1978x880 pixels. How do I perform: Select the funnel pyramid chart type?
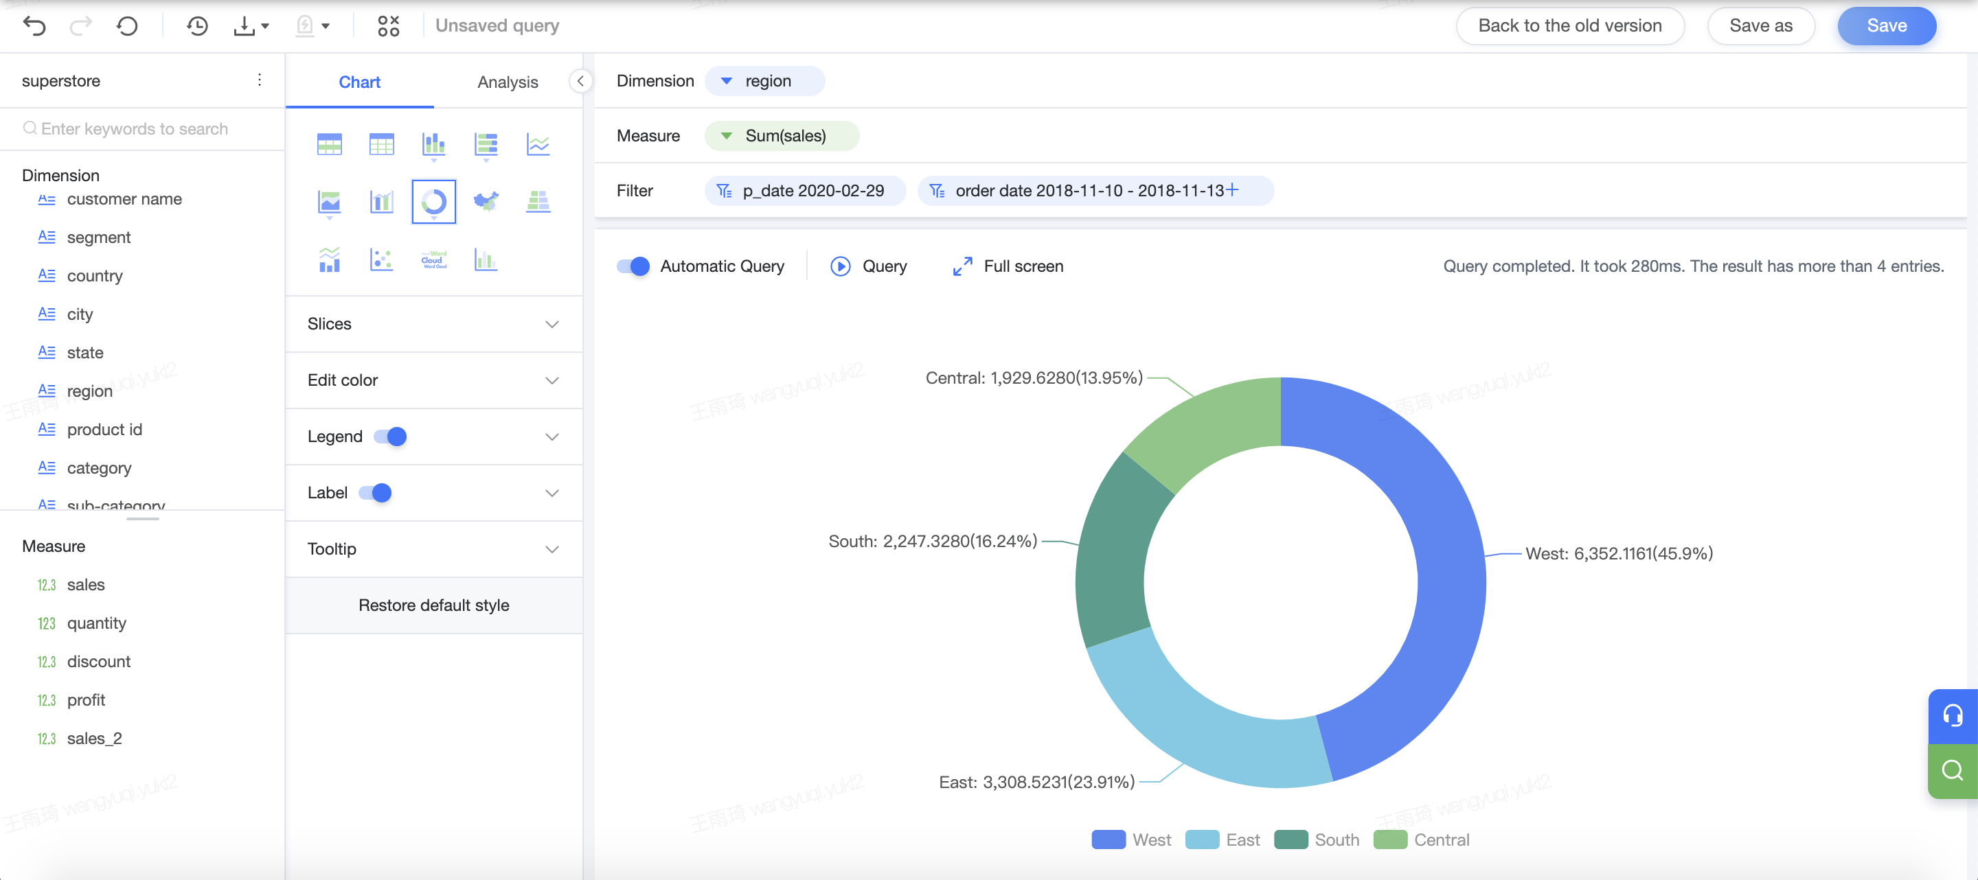tap(538, 202)
